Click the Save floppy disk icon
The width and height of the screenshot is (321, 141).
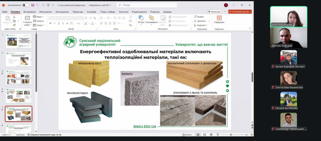click(32, 5)
